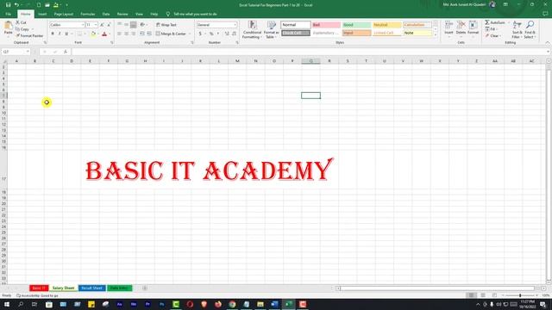Click the AutoSum sigma icon
This screenshot has width=552, height=310.
[487, 22]
